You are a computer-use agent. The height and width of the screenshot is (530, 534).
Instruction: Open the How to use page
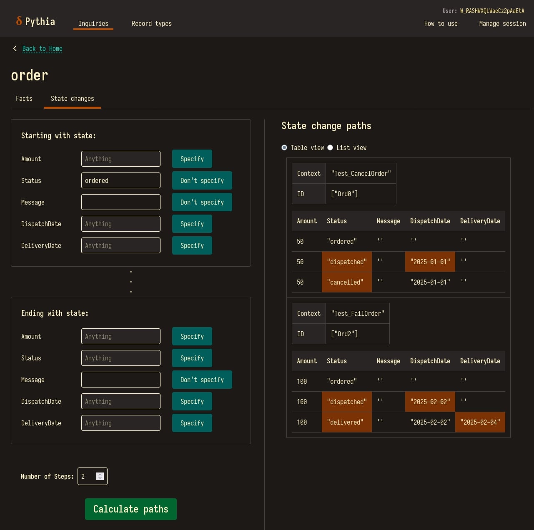[x=441, y=23]
